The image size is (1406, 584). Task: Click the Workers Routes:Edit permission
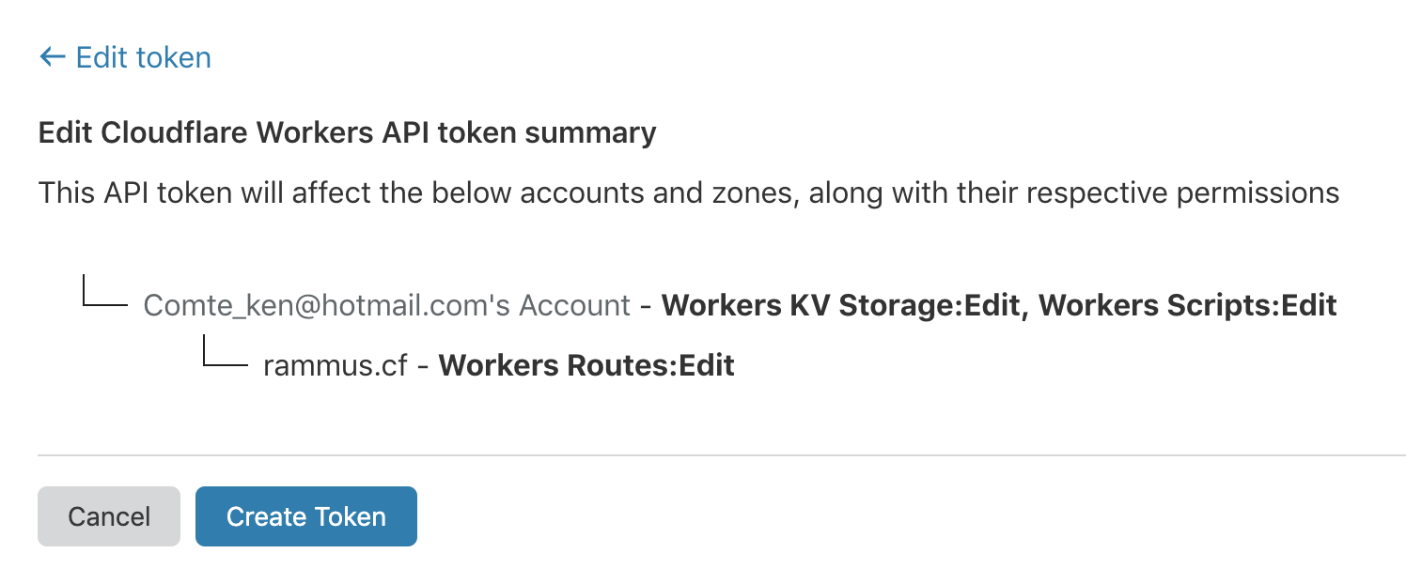click(x=586, y=365)
